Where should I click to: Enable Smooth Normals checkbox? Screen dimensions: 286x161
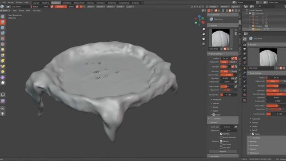coord(221,137)
